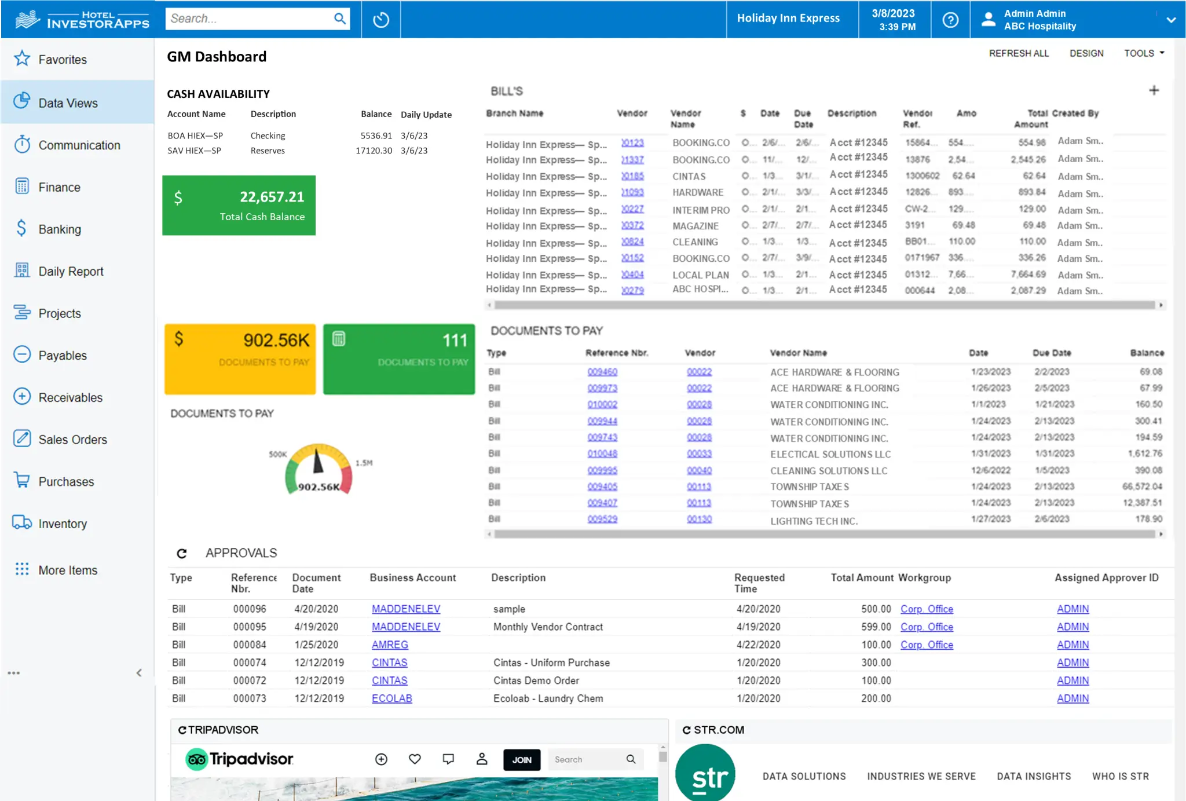Open vendor 00033 link in Documents to Pay
The image size is (1186, 801).
[699, 454]
